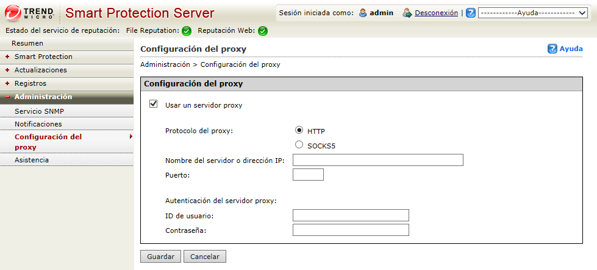Expand the Smart Protection menu section

pos(43,57)
